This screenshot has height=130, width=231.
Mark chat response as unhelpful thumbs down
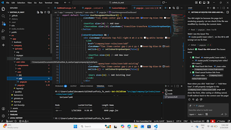click(201, 100)
